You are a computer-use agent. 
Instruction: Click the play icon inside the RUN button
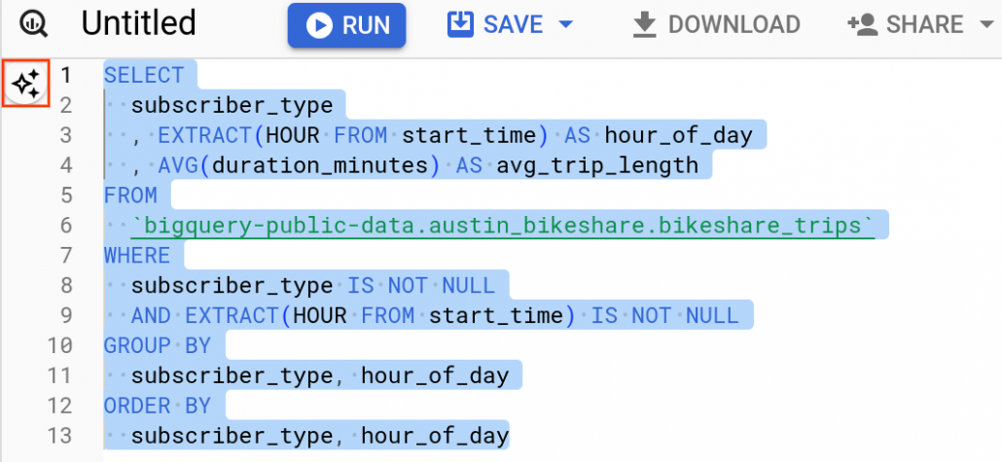tap(319, 25)
